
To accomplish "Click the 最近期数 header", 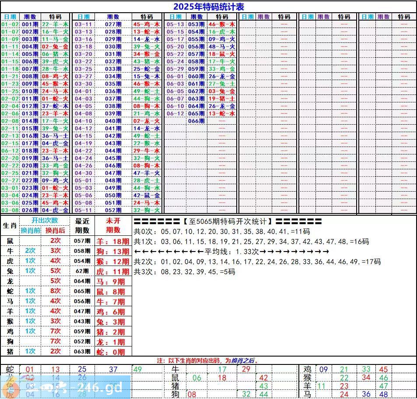I will coord(82,226).
